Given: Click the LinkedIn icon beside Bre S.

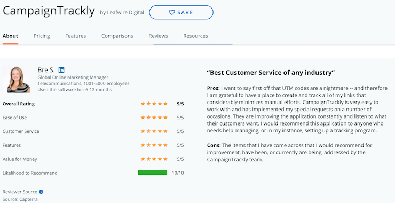Looking at the screenshot, I should click(61, 70).
